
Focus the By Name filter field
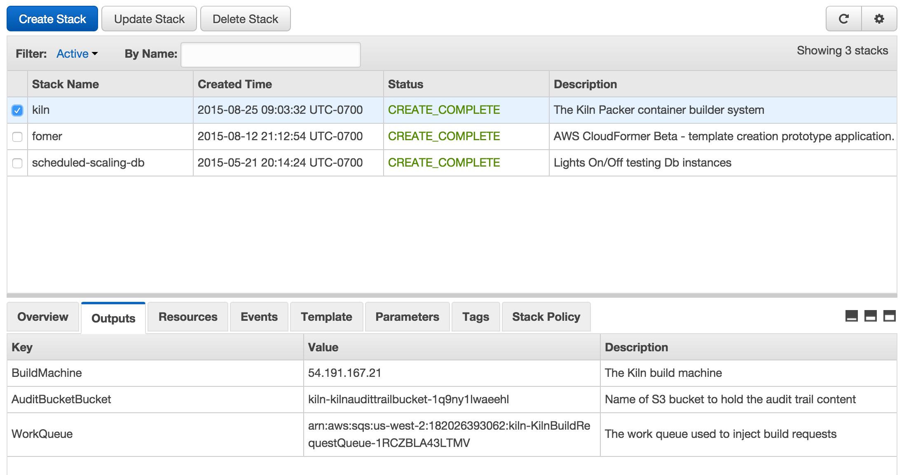270,54
